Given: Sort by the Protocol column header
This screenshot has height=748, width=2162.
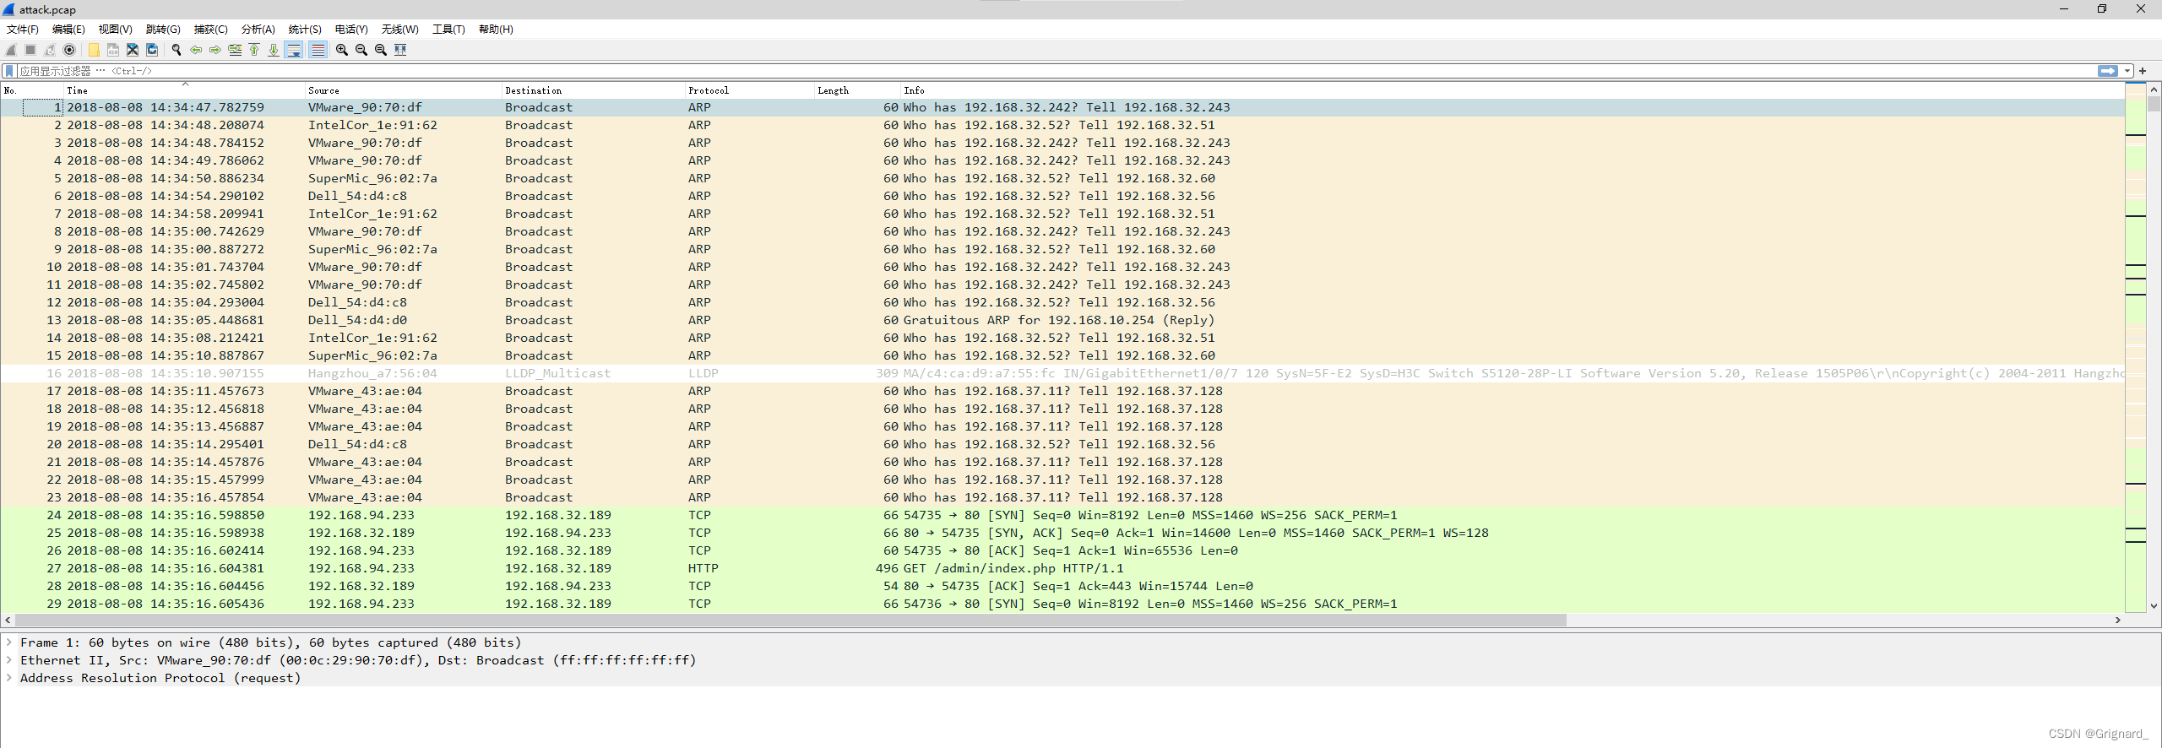Looking at the screenshot, I should [x=749, y=90].
